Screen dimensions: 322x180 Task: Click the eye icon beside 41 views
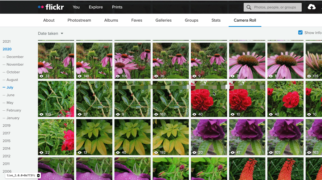pos(233,153)
